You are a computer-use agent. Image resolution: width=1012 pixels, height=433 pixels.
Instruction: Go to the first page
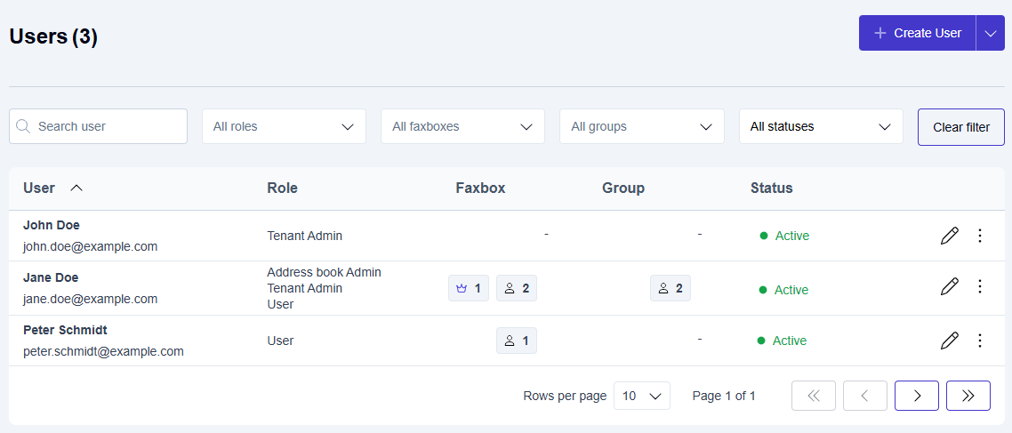(x=813, y=396)
